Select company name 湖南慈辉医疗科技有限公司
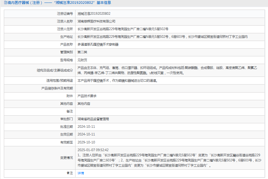268x179 pixels. 96,21
